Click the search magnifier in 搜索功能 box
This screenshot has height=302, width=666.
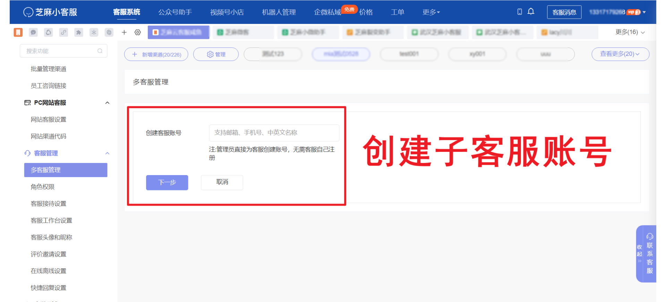click(x=100, y=51)
